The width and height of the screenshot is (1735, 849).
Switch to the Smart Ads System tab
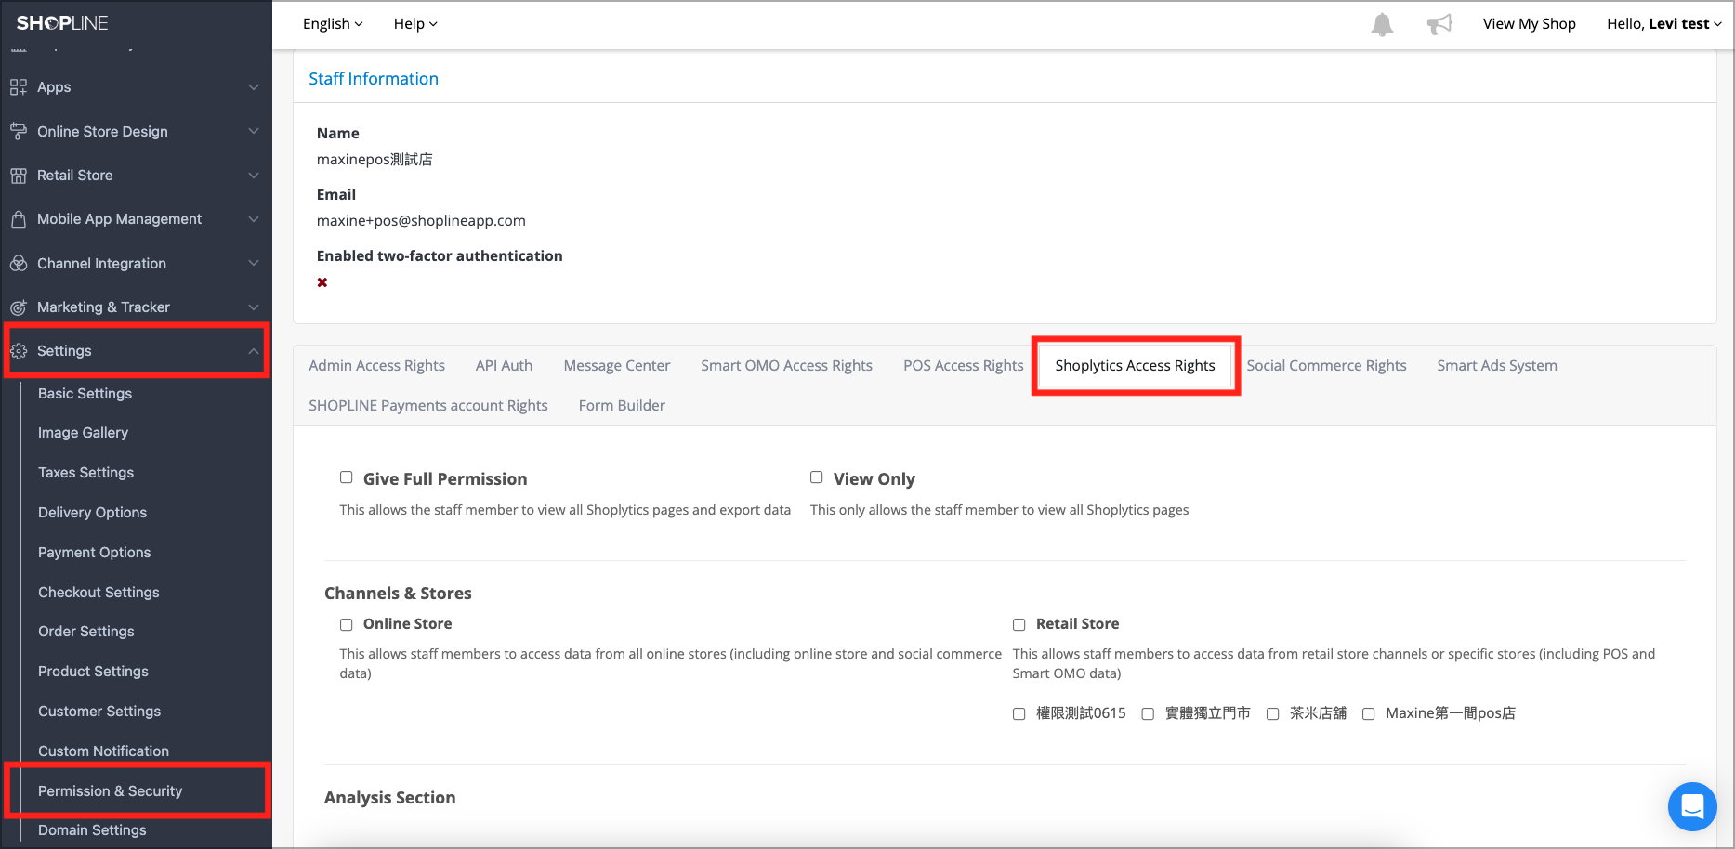(x=1496, y=366)
